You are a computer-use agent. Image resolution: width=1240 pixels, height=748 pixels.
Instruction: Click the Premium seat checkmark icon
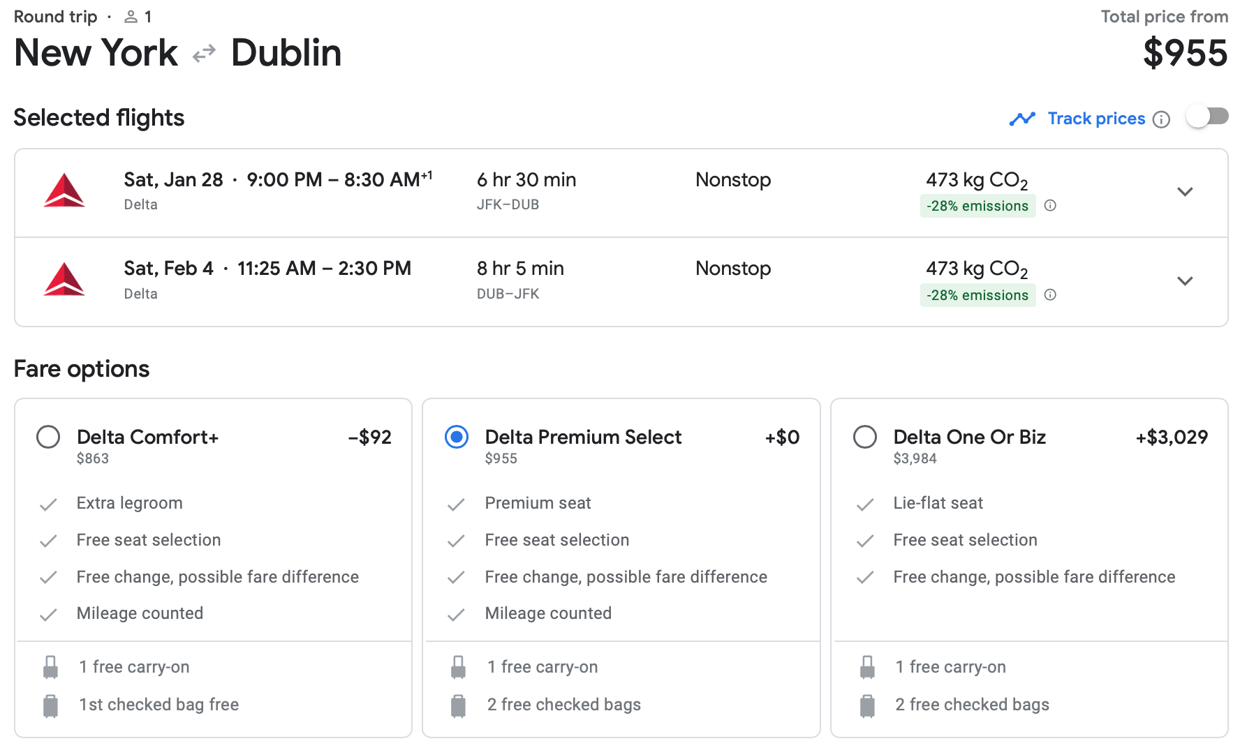coord(456,504)
